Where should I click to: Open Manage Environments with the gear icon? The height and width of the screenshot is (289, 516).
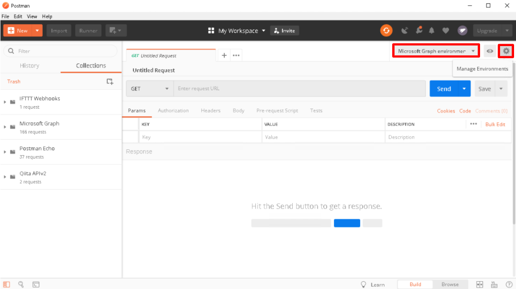pos(506,51)
